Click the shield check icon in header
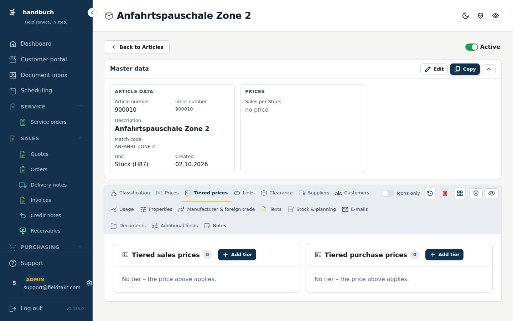This screenshot has width=513, height=321. pyautogui.click(x=481, y=16)
